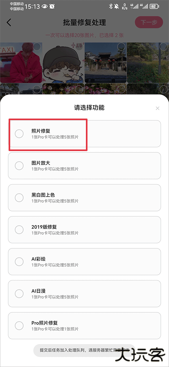Select the 照片修复 radio option
Screen dimensions: 169x367
coord(19,134)
